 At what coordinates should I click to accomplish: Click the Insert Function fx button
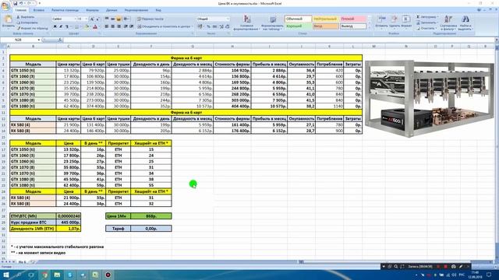pyautogui.click(x=60, y=40)
